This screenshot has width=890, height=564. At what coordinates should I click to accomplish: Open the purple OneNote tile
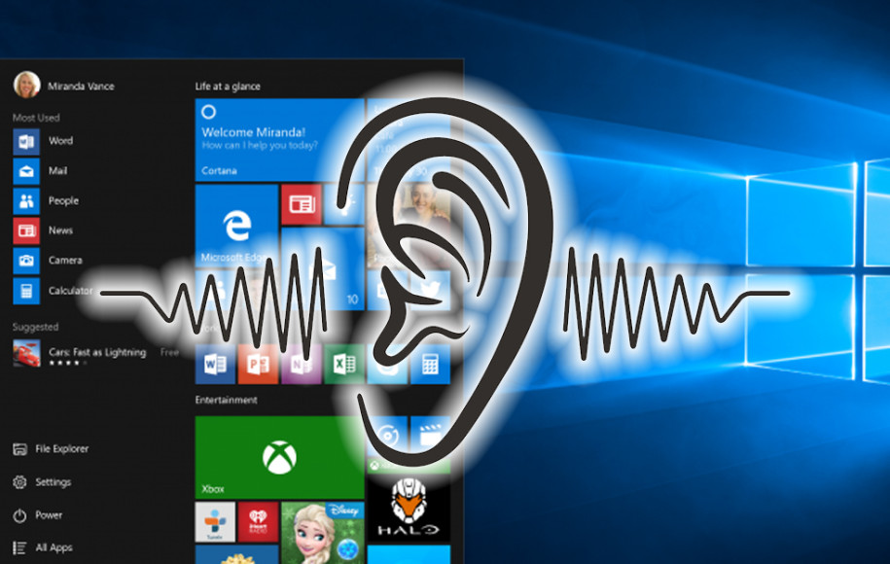302,364
